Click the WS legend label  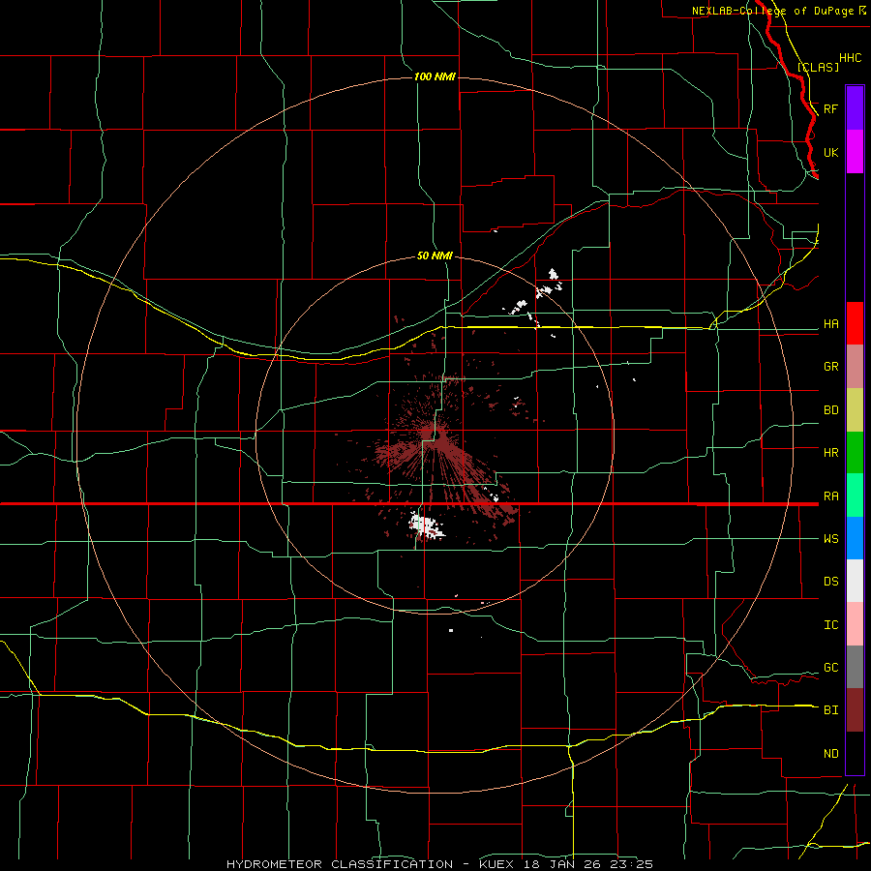(x=830, y=539)
